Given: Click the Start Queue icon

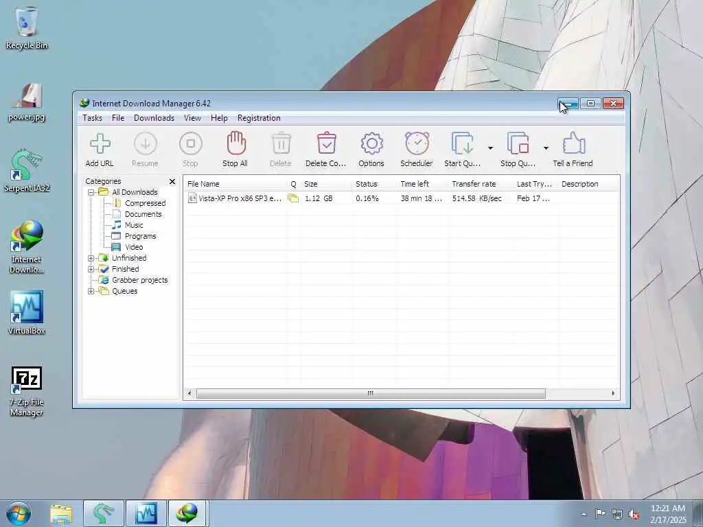Looking at the screenshot, I should pos(462,150).
